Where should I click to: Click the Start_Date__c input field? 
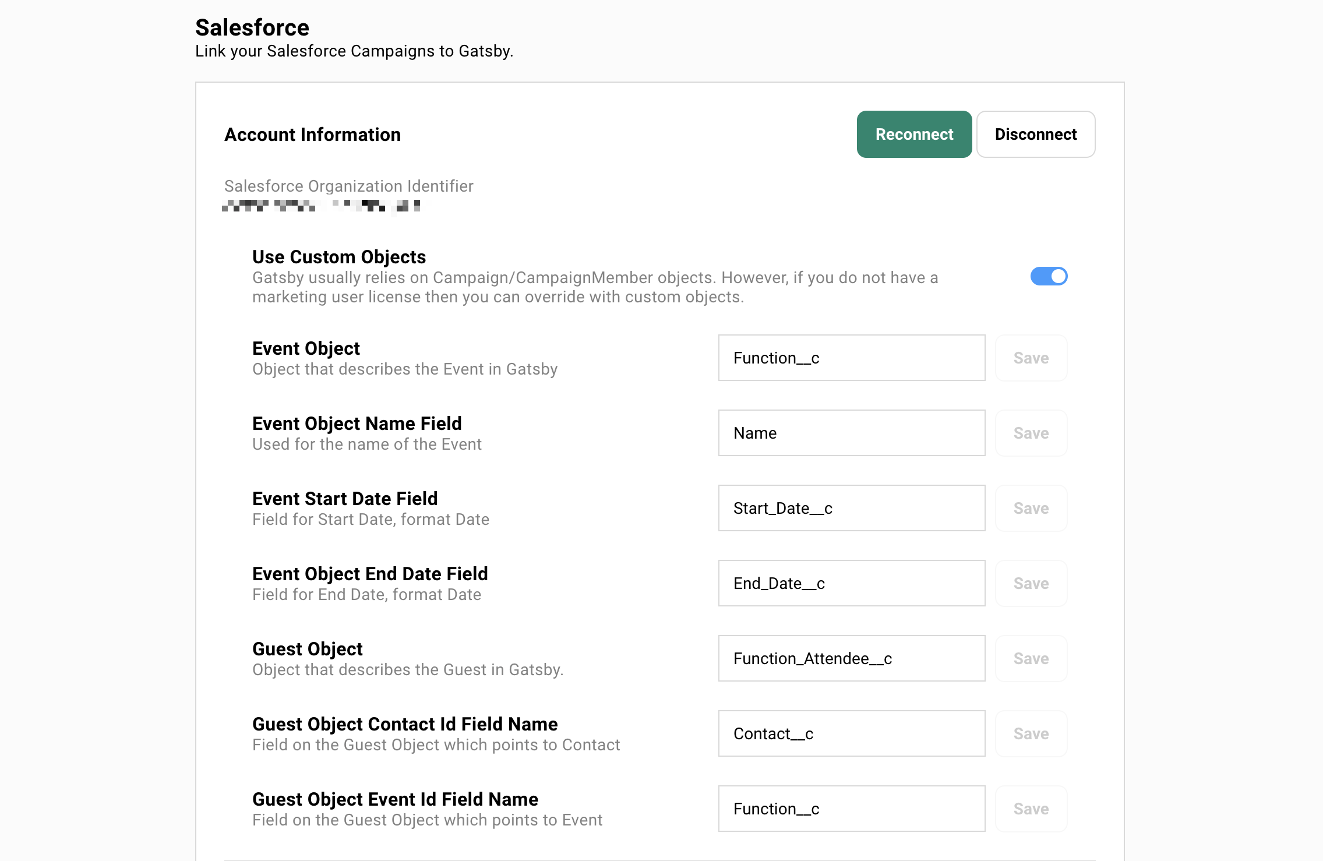click(851, 508)
